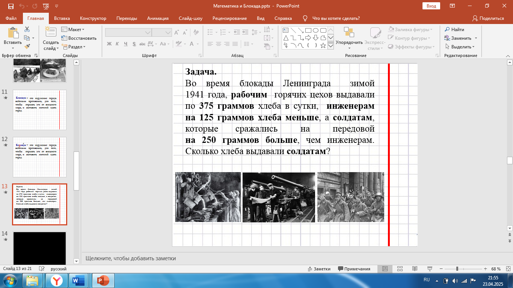Click the Поделиться share button

tap(488, 18)
